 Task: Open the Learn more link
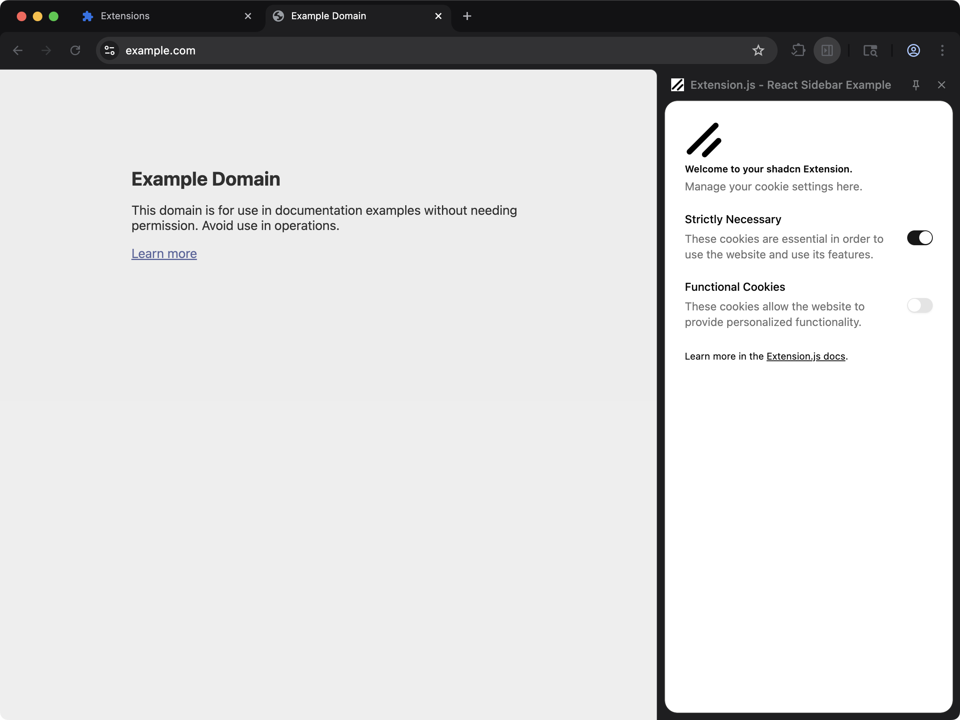click(x=164, y=254)
